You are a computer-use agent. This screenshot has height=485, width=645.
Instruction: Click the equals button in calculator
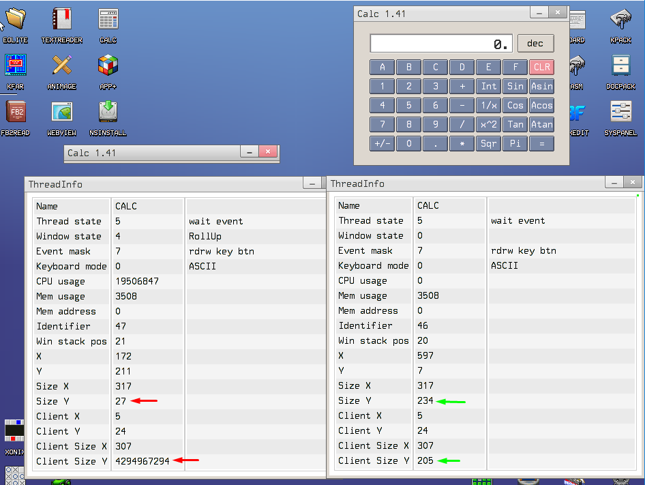click(x=541, y=144)
